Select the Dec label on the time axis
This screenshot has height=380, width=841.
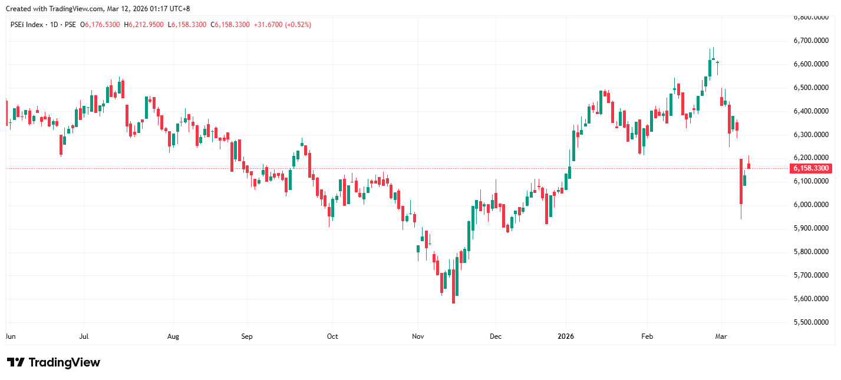(496, 337)
